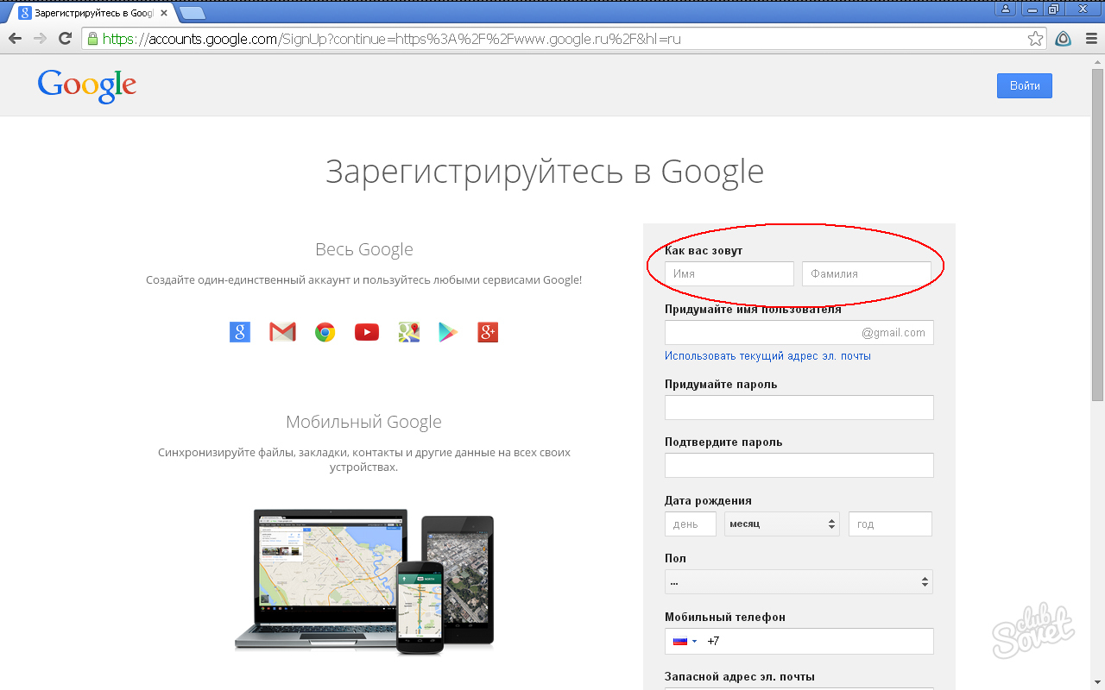
Task: Click the Google+ red icon
Action: point(488,332)
